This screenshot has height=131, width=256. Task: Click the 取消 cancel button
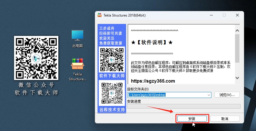click(x=225, y=119)
